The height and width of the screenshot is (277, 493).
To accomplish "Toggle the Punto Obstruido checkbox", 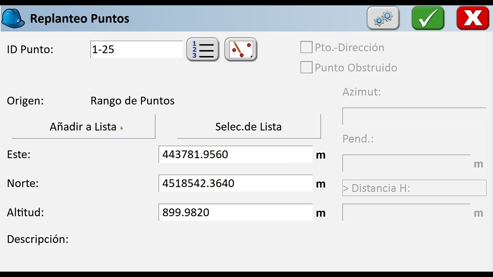I will click(306, 67).
